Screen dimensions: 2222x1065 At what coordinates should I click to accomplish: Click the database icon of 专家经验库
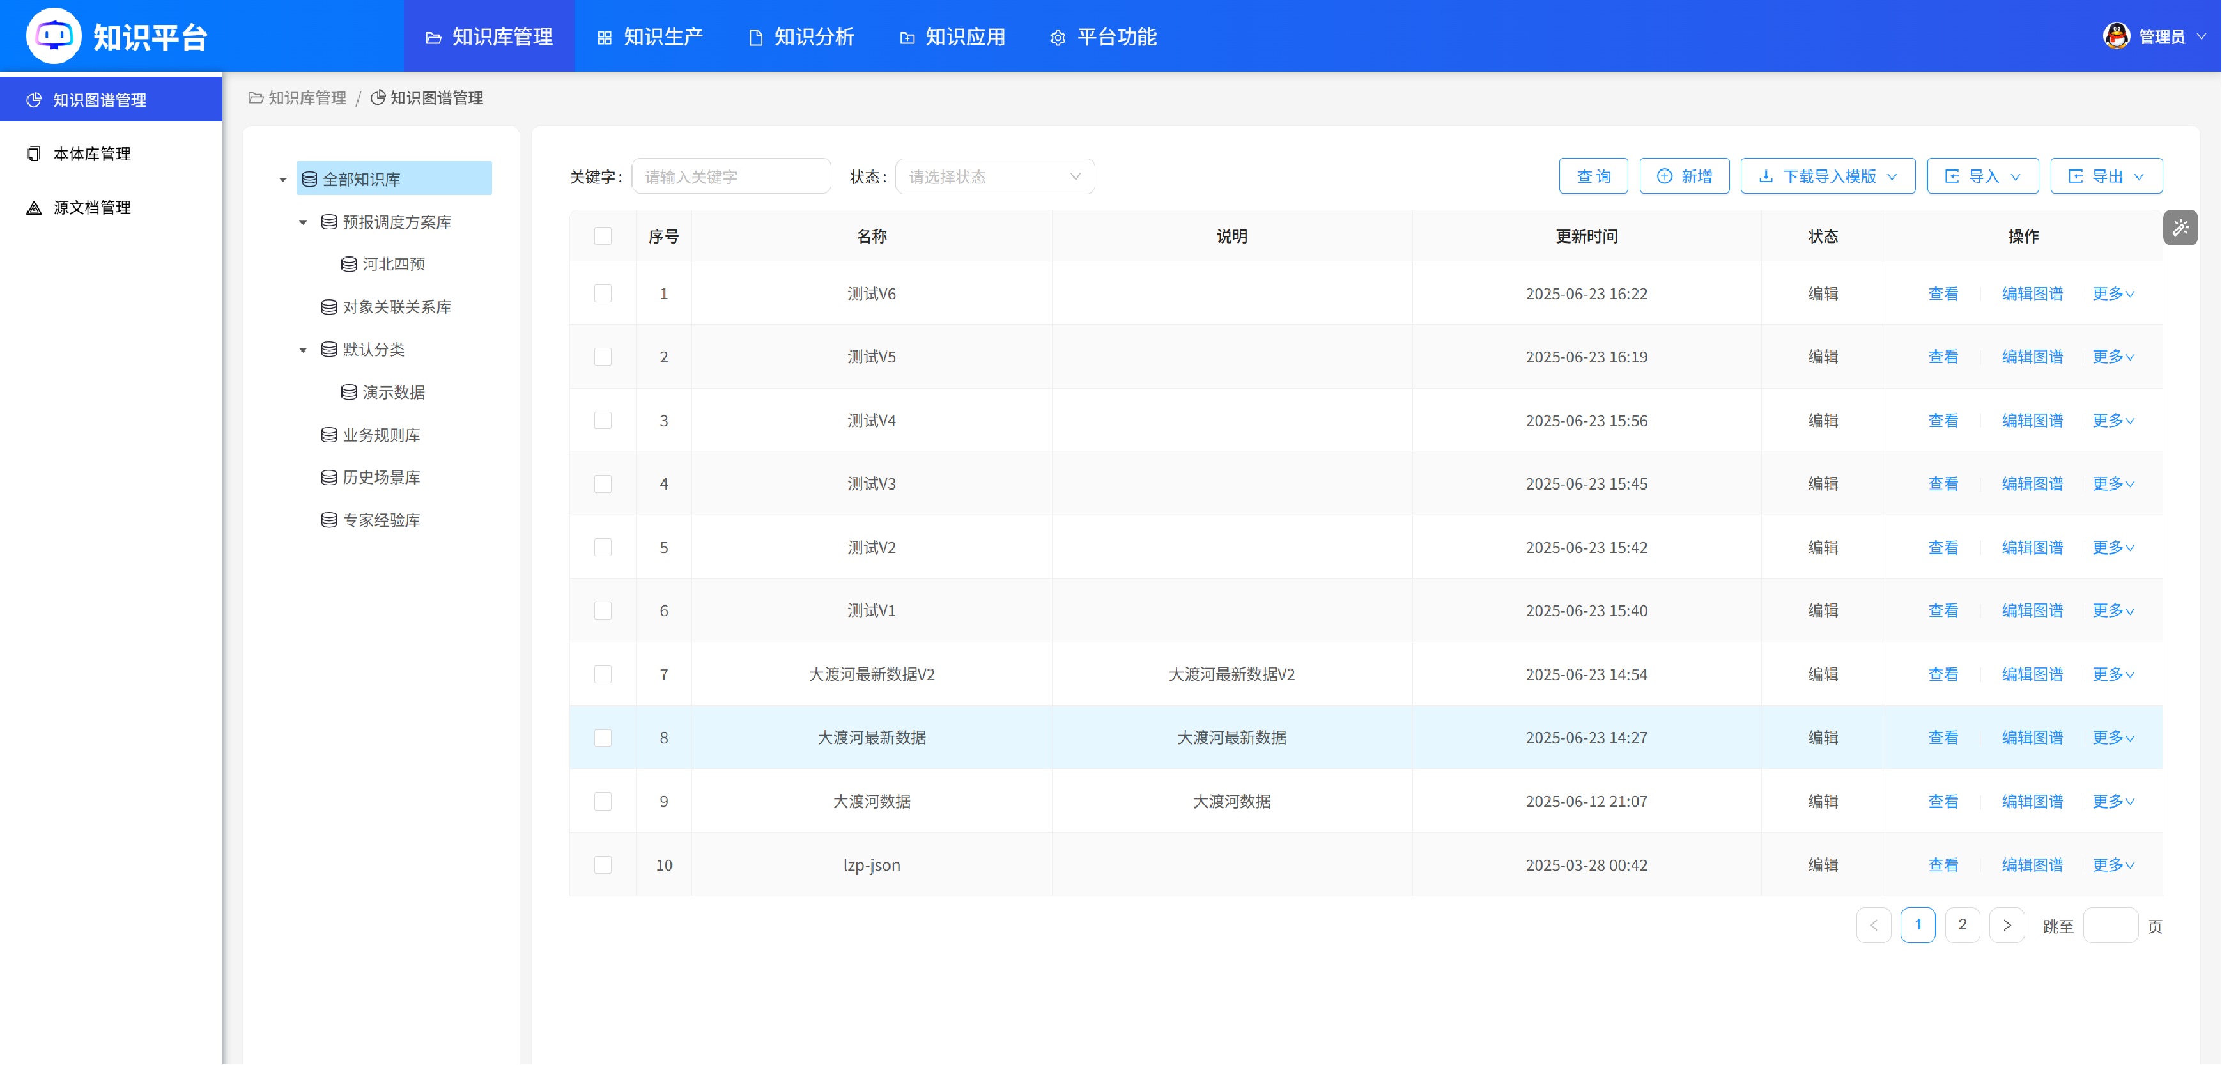coord(328,520)
